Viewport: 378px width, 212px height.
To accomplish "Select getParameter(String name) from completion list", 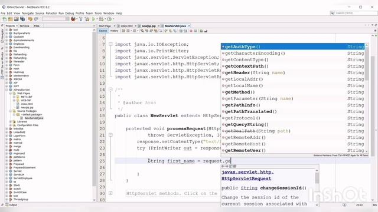I will [x=293, y=98].
